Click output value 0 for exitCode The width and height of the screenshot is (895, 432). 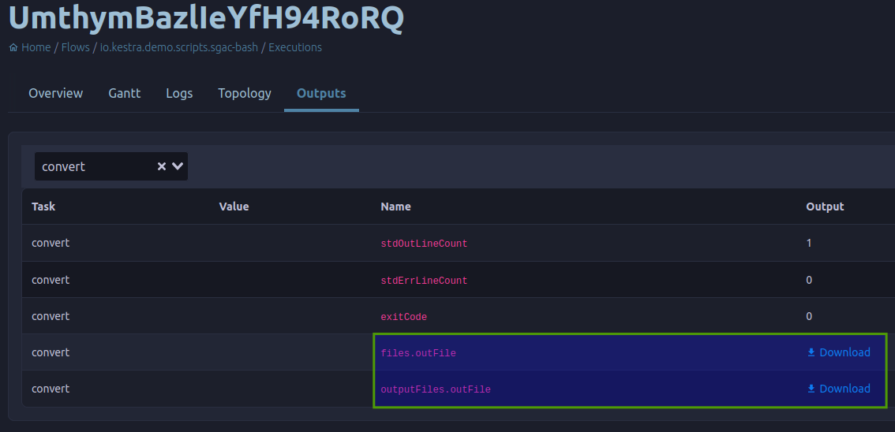809,316
